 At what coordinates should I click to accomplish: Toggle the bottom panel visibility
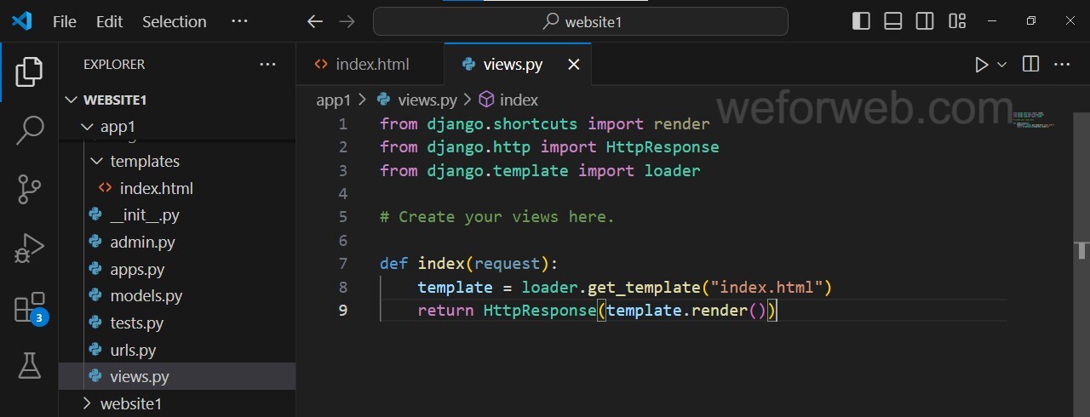click(x=893, y=21)
